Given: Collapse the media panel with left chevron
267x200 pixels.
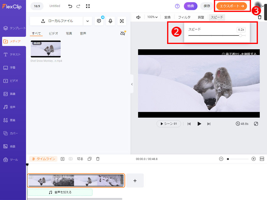Looking at the screenshot, I should pos(132,84).
